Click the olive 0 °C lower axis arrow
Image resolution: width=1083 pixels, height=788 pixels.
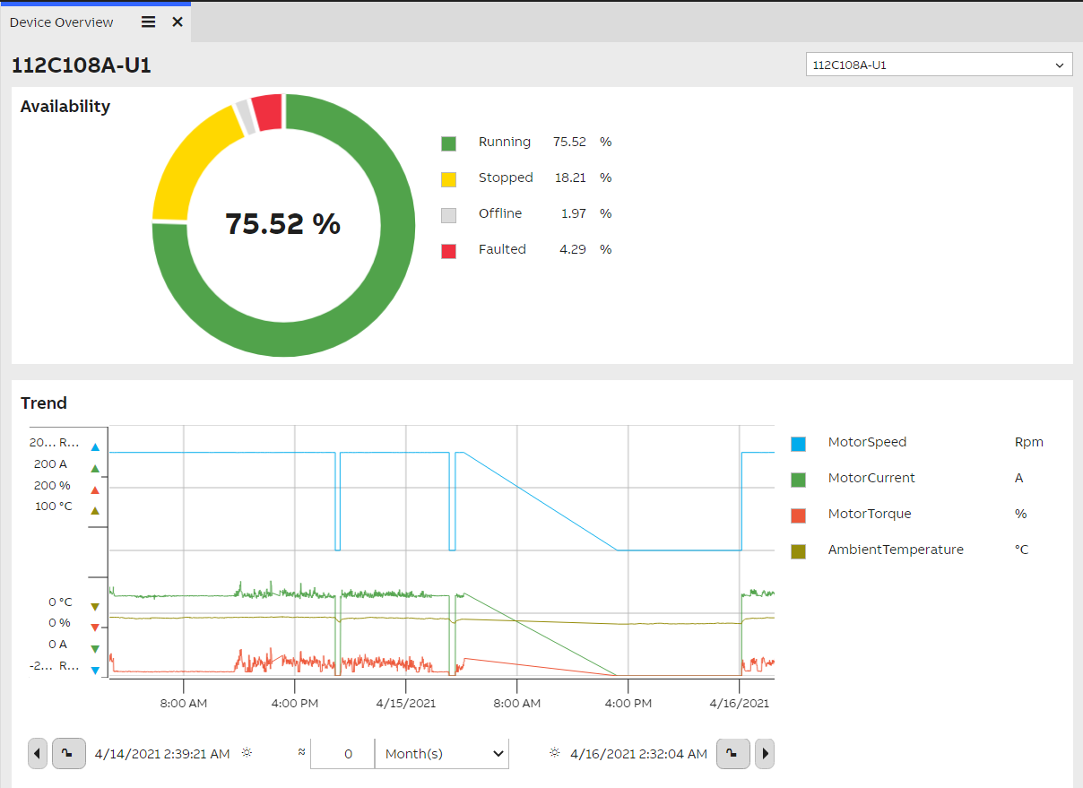tap(95, 607)
